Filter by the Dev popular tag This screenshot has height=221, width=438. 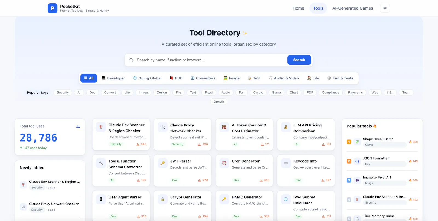tap(93, 92)
